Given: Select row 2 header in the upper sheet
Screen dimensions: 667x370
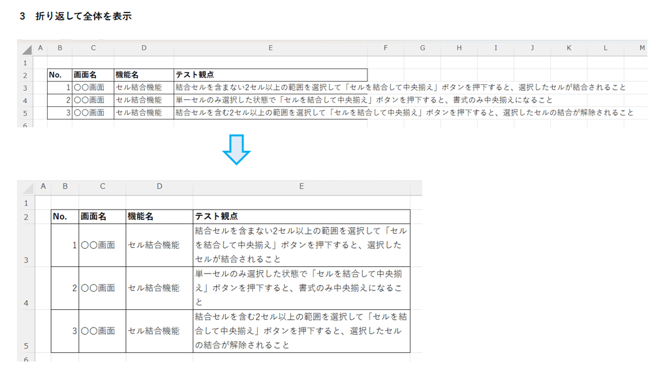Looking at the screenshot, I should [25, 75].
